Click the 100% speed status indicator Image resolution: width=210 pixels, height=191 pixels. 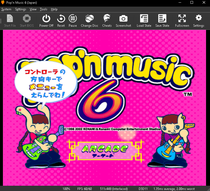[66, 189]
